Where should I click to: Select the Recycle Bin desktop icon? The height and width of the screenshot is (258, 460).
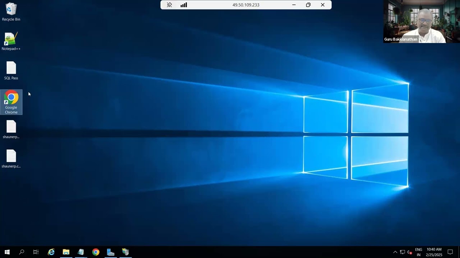coord(11,12)
